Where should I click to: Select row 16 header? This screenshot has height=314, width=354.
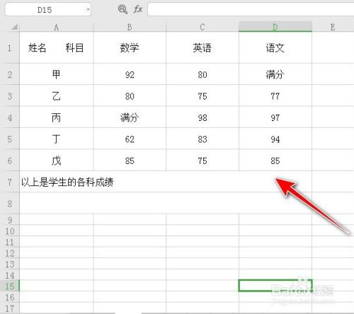[10, 297]
